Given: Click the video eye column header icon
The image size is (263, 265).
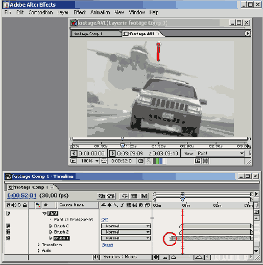Looking at the screenshot, I should [x=8, y=205].
